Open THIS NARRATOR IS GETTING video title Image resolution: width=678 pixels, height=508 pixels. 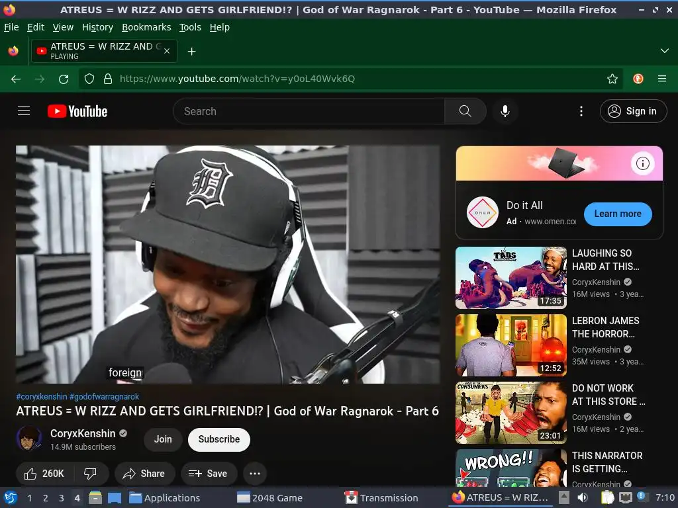pos(607,462)
